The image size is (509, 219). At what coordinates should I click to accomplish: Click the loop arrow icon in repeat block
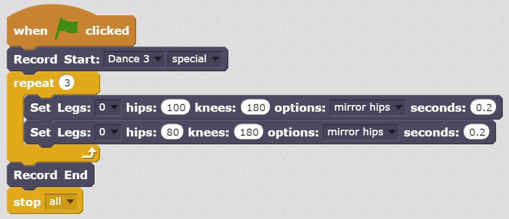pos(89,153)
